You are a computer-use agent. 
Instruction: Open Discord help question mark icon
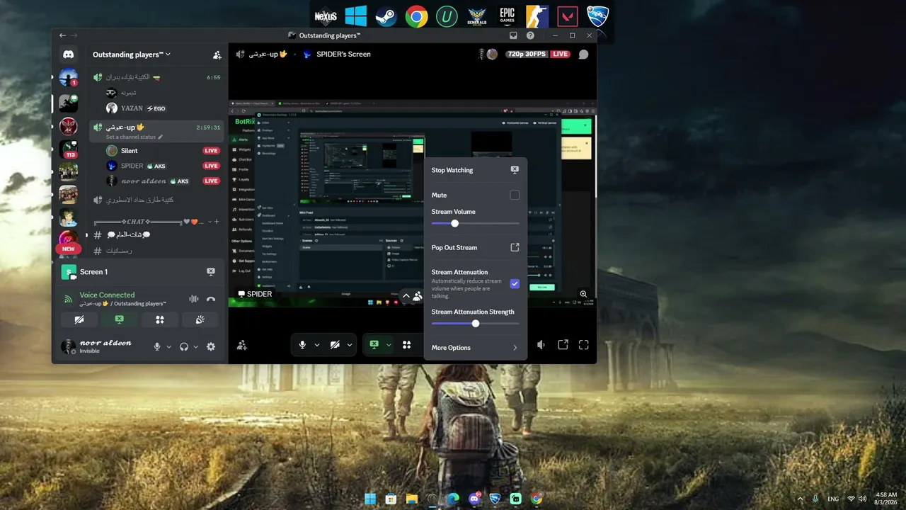pos(530,35)
